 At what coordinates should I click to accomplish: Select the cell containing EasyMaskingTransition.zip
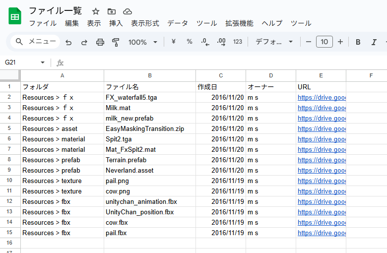pyautogui.click(x=145, y=128)
